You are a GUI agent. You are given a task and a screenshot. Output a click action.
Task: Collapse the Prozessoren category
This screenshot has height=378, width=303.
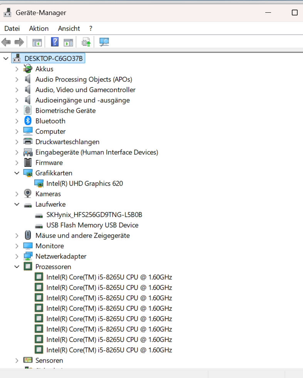17,267
